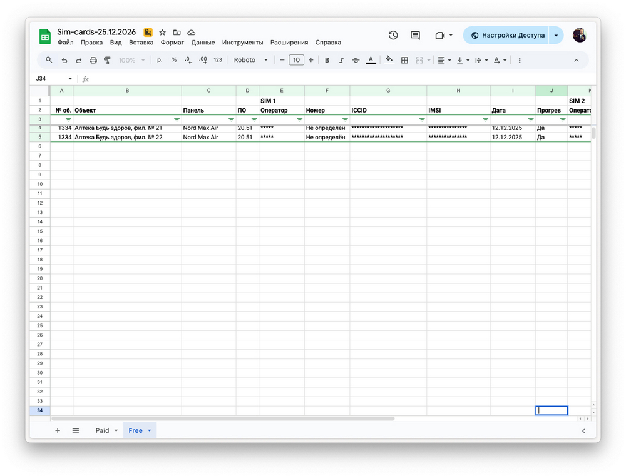626x476 pixels.
Task: Toggle bold formatting
Action: point(327,60)
